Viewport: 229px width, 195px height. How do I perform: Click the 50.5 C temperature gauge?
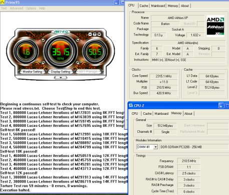coord(95,51)
